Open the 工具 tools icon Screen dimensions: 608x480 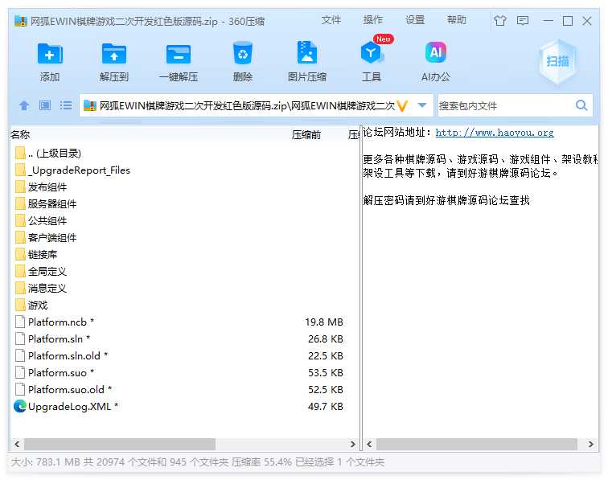point(371,53)
